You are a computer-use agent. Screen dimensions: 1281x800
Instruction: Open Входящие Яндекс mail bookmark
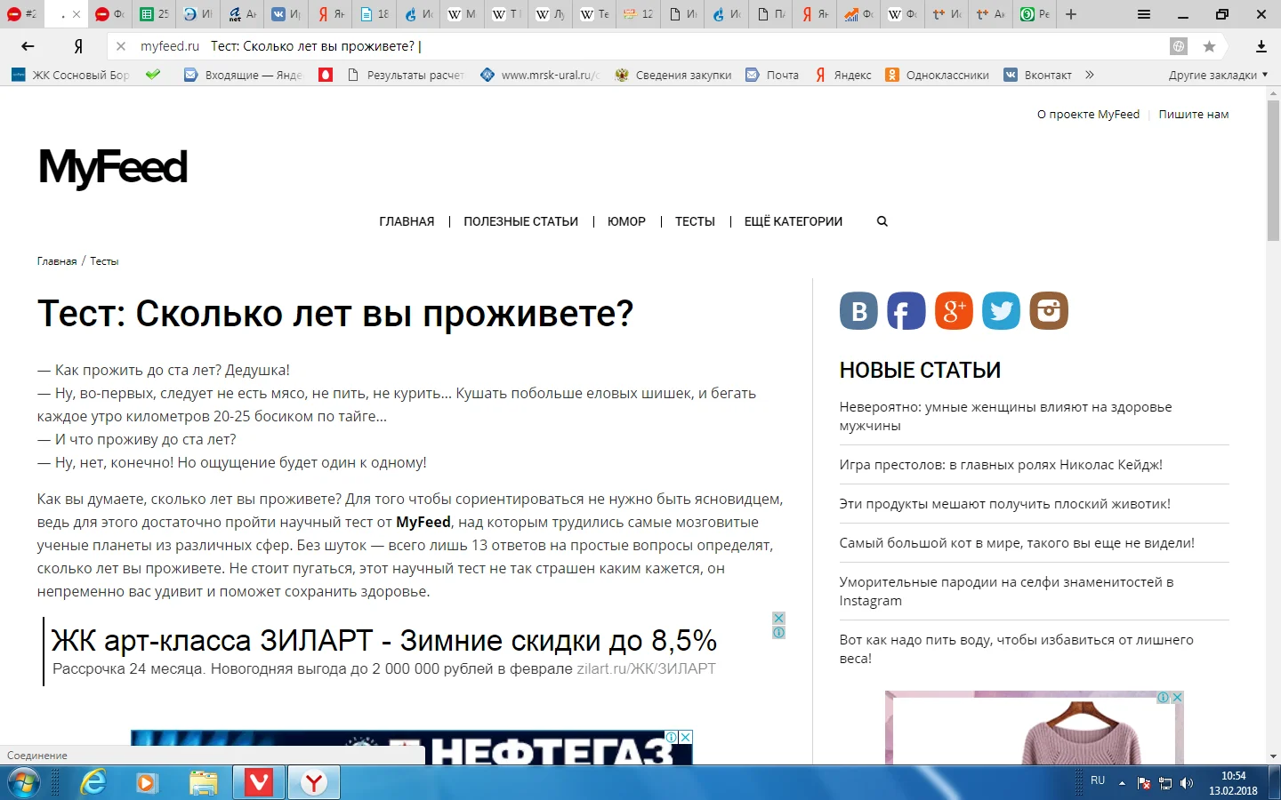(x=243, y=76)
